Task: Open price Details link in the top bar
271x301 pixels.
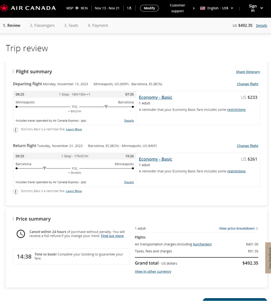Action: (x=261, y=25)
